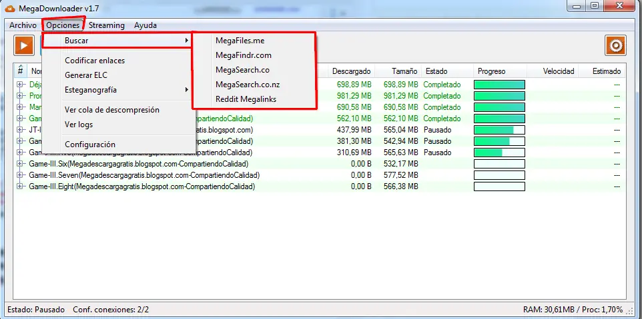The image size is (642, 319).
Task: Open the Ayuda menu
Action: click(x=145, y=25)
